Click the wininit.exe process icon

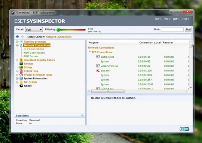(98, 88)
